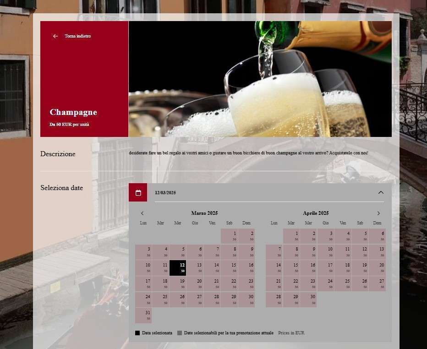
Task: Click the back arrow circle icon
Action: point(55,36)
